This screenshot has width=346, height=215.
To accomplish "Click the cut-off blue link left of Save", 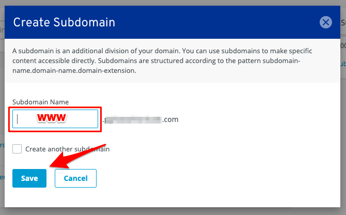I will tap(2, 177).
